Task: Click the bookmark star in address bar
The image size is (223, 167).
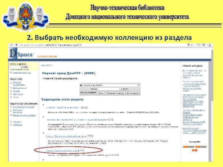Action: [x=192, y=45]
